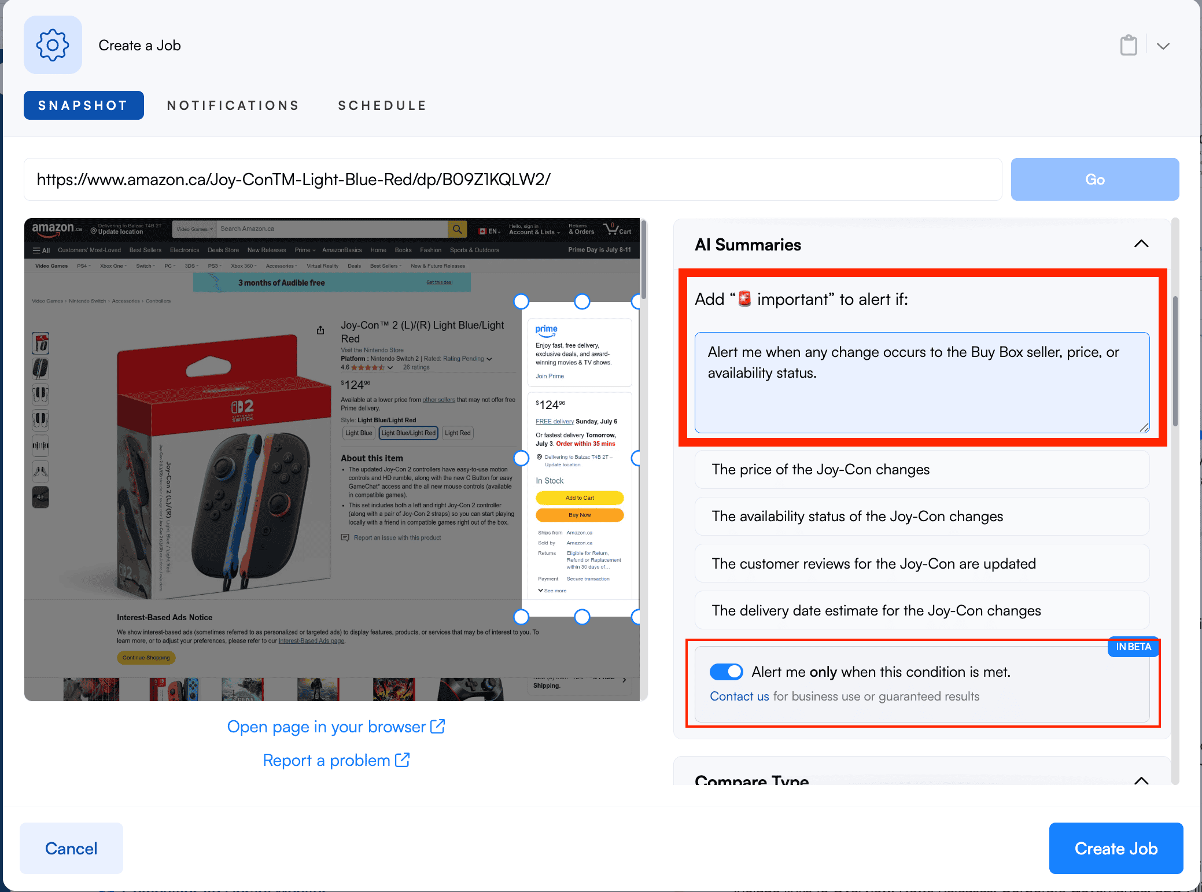Select Light Blue style option
This screenshot has width=1202, height=892.
coord(359,433)
